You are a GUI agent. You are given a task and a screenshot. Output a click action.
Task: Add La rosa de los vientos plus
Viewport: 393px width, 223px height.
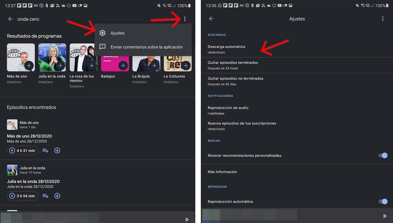(92, 66)
